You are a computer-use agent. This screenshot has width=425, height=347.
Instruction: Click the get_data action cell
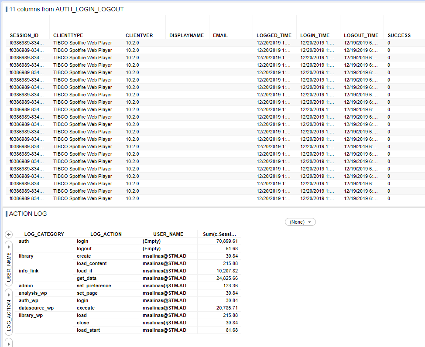pos(86,279)
